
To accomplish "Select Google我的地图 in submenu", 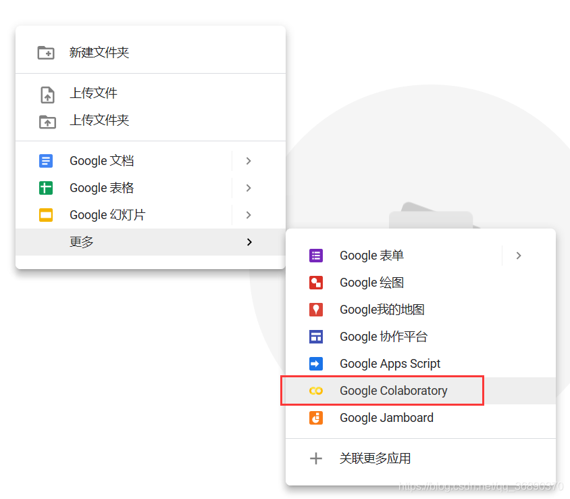I will [421, 310].
